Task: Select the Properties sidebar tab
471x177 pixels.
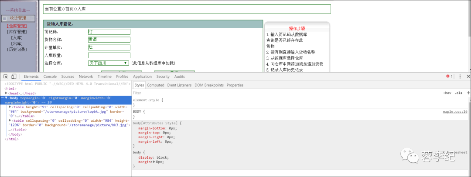Action: click(235, 85)
